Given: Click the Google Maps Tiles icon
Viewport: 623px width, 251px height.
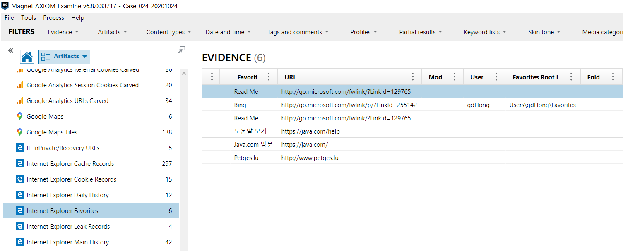Looking at the screenshot, I should [x=19, y=132].
